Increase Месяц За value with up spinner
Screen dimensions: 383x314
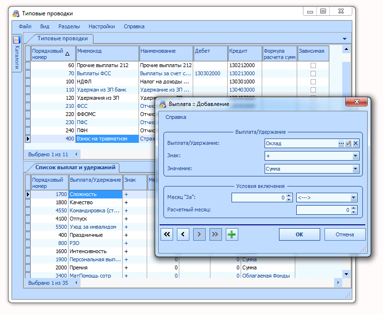coord(289,196)
